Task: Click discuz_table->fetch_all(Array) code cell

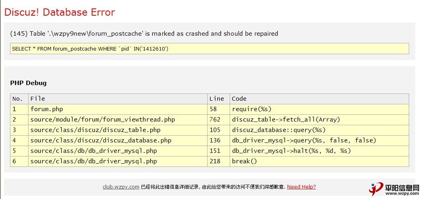Action: coord(320,120)
